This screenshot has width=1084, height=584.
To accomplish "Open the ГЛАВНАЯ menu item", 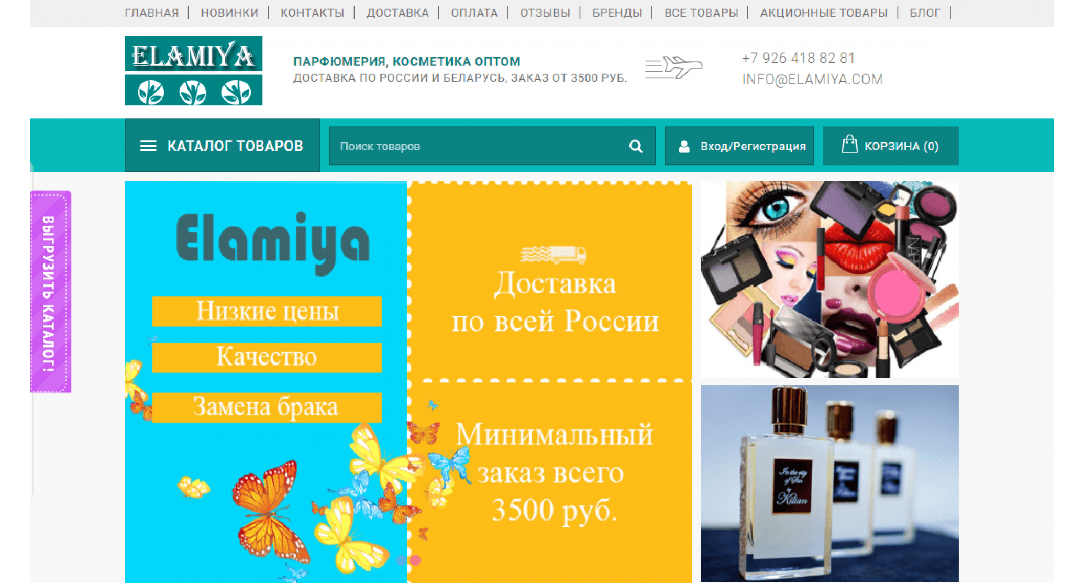I will coord(152,13).
